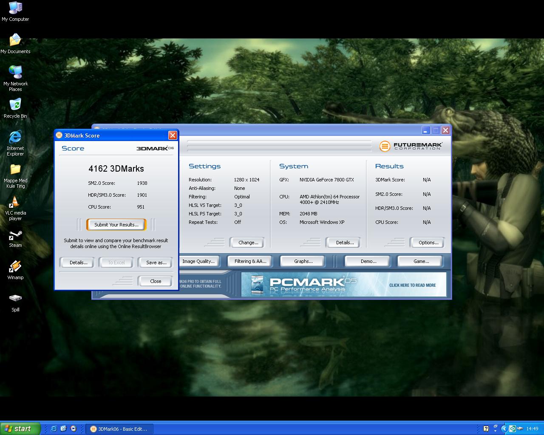Click the CPU Score value 951
544x435 pixels.
(x=141, y=207)
